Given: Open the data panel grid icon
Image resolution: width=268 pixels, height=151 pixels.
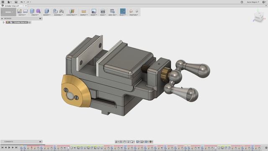Looking at the screenshot, I should coord(3,2).
